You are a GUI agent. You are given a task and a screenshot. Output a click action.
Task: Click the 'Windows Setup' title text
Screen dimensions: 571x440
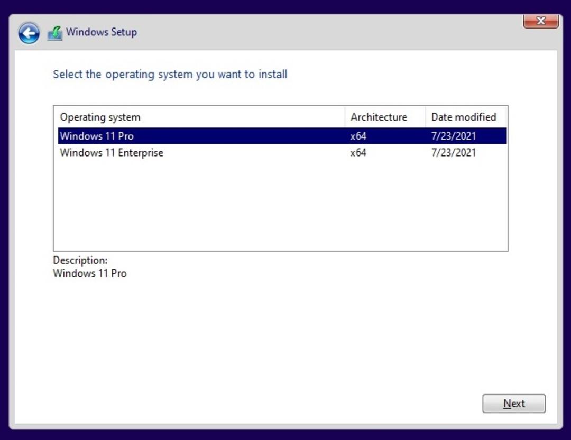[x=101, y=32]
